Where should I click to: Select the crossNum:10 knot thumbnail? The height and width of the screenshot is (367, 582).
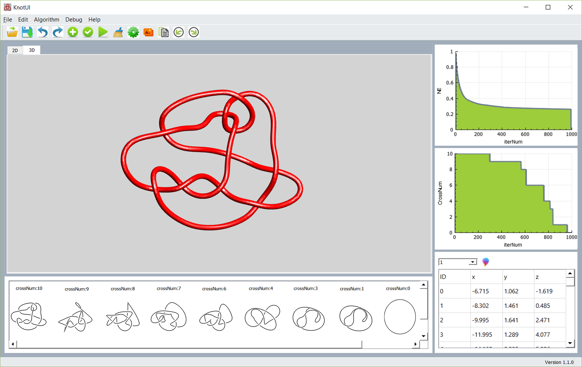[29, 316]
